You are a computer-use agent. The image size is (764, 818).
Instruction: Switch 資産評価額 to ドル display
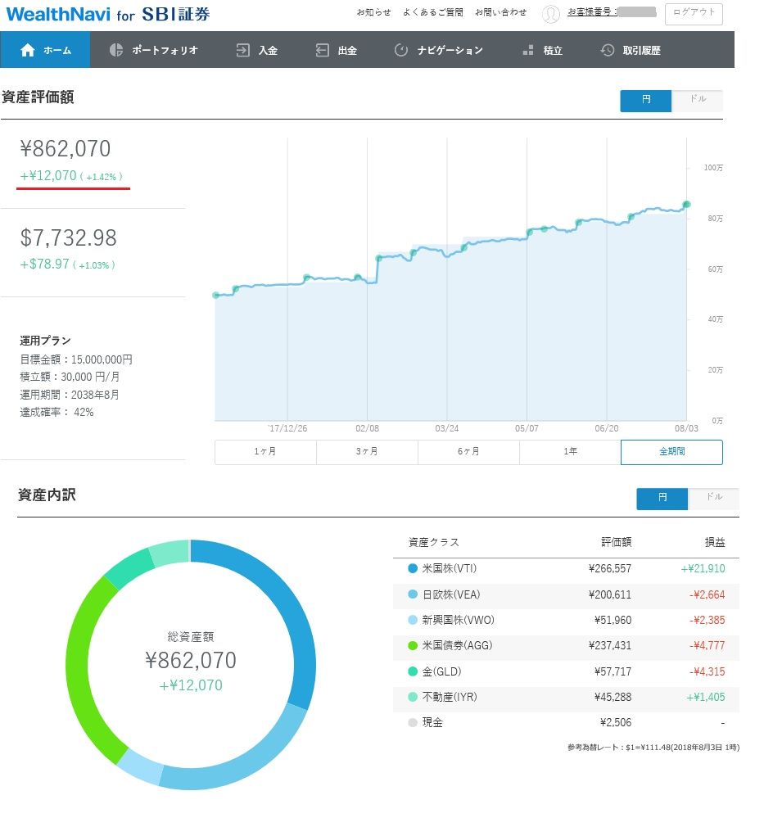tap(697, 101)
